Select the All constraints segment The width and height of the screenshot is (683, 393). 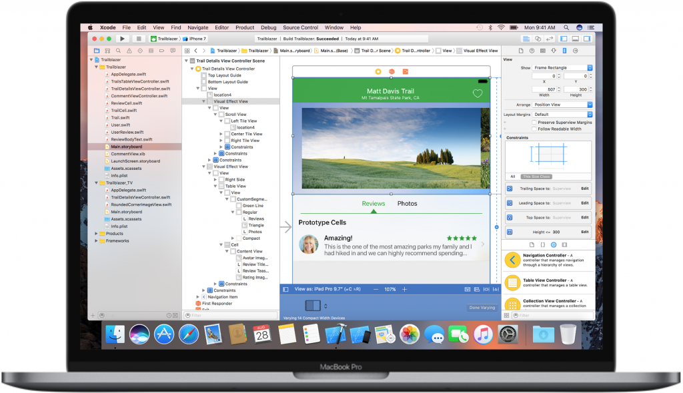pyautogui.click(x=513, y=177)
